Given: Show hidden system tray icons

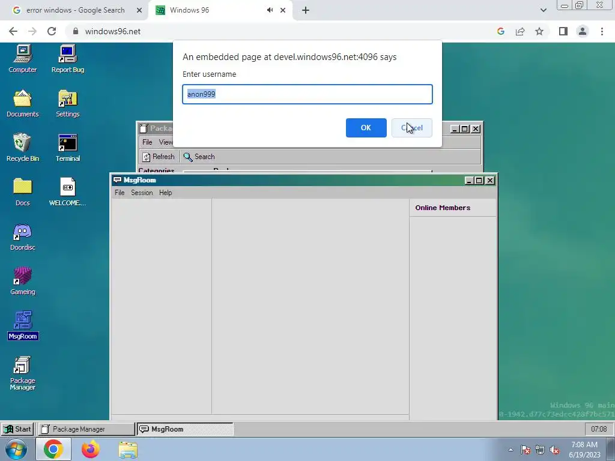Looking at the screenshot, I should pyautogui.click(x=510, y=450).
